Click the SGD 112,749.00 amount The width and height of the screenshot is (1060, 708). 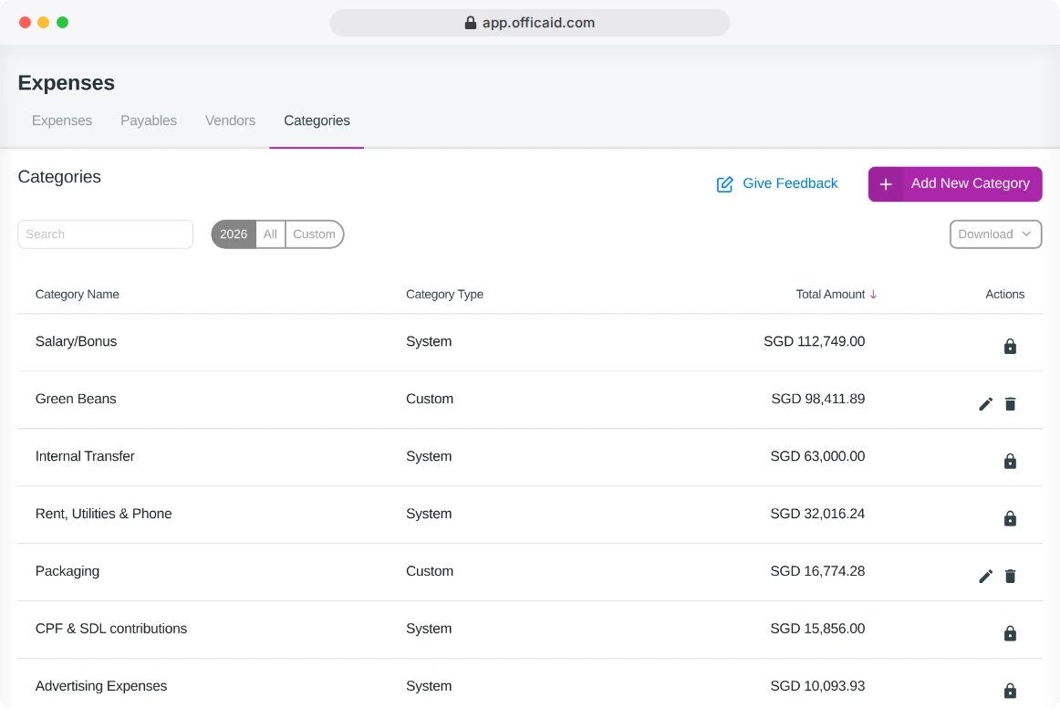[x=814, y=341]
